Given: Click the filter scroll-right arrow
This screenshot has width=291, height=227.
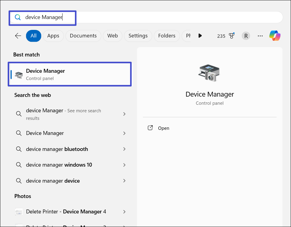Looking at the screenshot, I should click(x=200, y=36).
